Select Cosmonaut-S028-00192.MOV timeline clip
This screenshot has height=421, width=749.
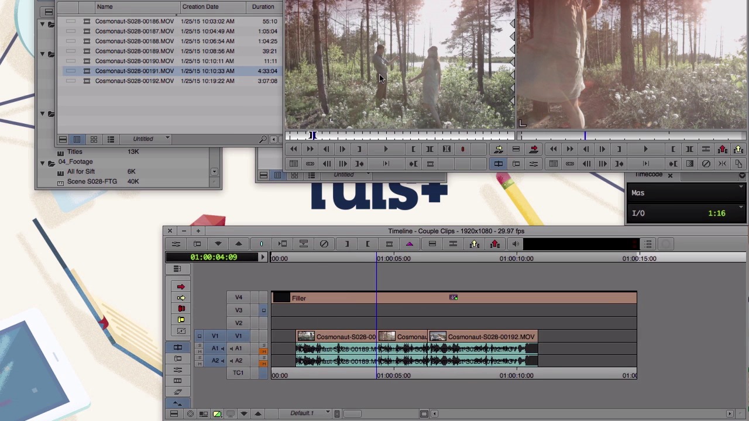pos(482,337)
